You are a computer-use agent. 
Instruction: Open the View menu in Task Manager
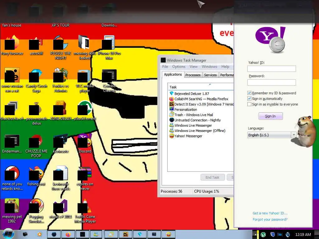pos(193,67)
